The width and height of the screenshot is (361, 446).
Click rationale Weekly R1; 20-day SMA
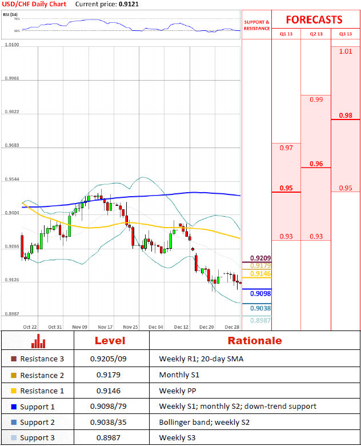coord(201,359)
